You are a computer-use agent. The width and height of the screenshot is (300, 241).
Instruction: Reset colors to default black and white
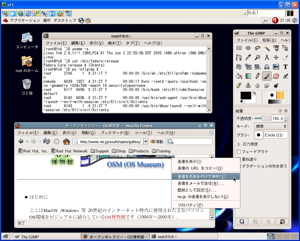click(242, 102)
